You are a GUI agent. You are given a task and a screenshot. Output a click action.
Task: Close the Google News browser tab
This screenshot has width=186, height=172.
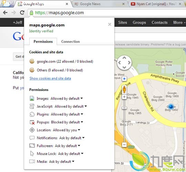tap(123, 4)
